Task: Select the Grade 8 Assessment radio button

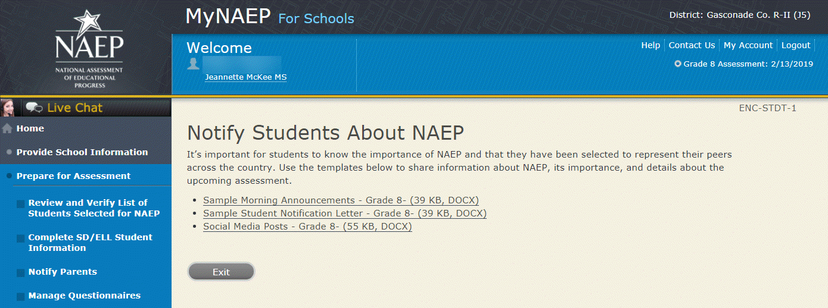Action: tap(678, 64)
